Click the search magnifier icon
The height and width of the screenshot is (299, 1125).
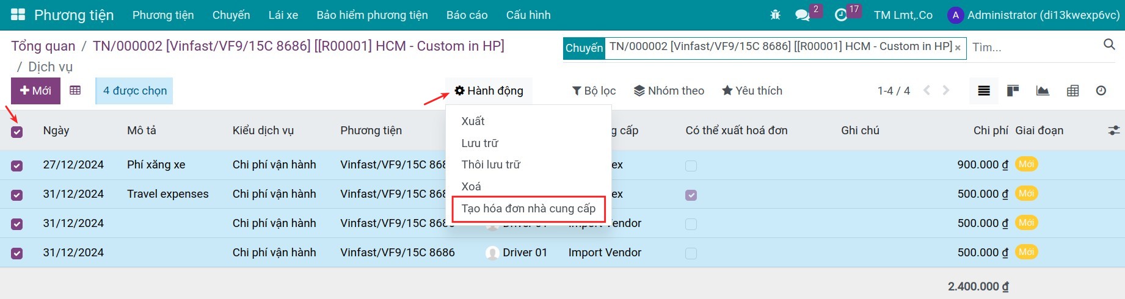[x=1109, y=44]
